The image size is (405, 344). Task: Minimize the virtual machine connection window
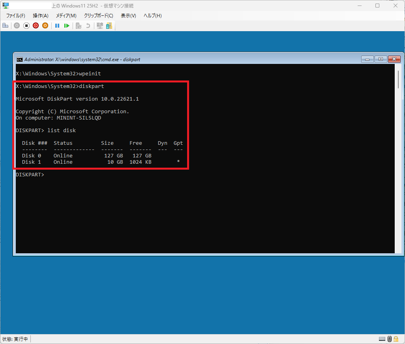pyautogui.click(x=360, y=6)
